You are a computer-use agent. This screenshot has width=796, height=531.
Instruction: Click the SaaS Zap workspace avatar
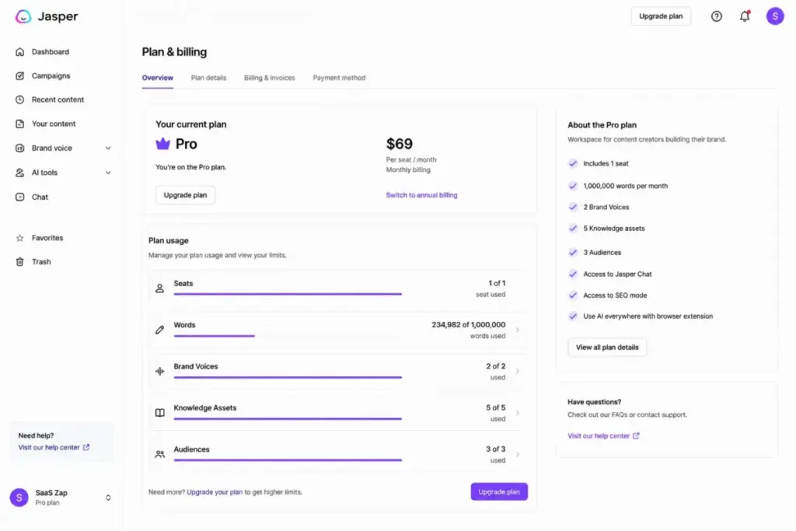coord(19,498)
